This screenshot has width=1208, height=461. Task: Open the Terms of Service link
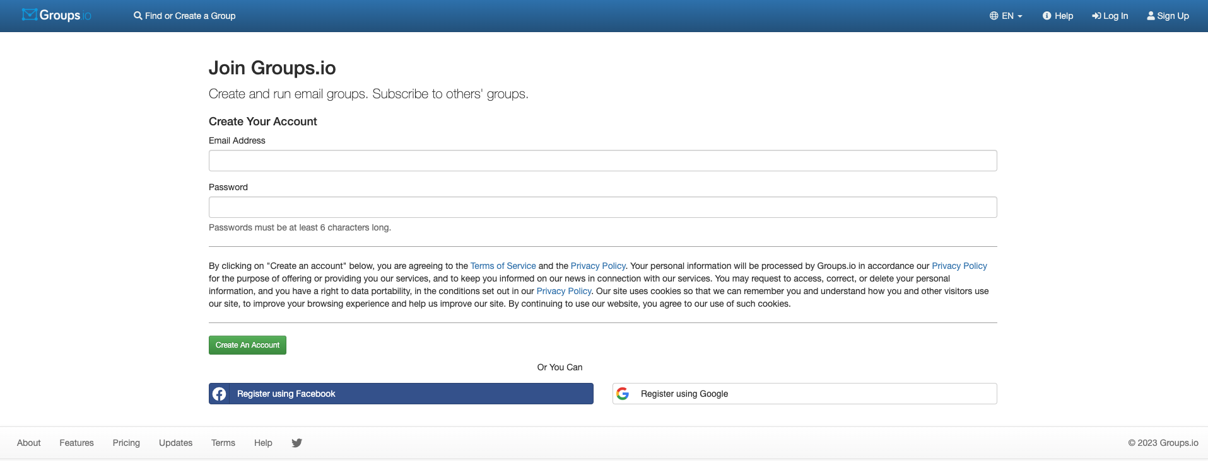click(x=503, y=266)
